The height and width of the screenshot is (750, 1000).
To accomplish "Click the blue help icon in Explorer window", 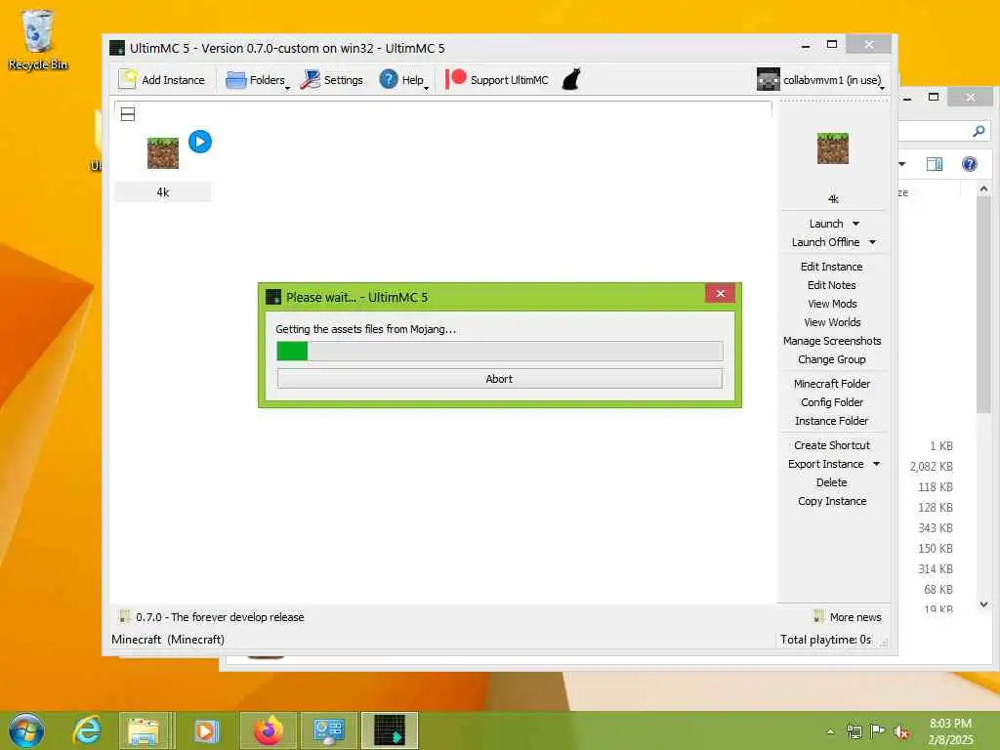I will (970, 164).
